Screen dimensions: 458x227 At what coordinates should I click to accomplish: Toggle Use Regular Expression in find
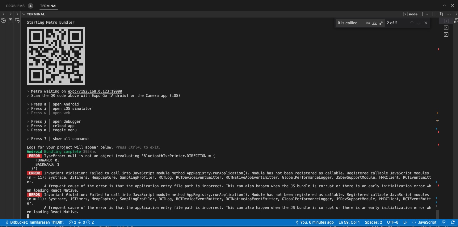(381, 23)
